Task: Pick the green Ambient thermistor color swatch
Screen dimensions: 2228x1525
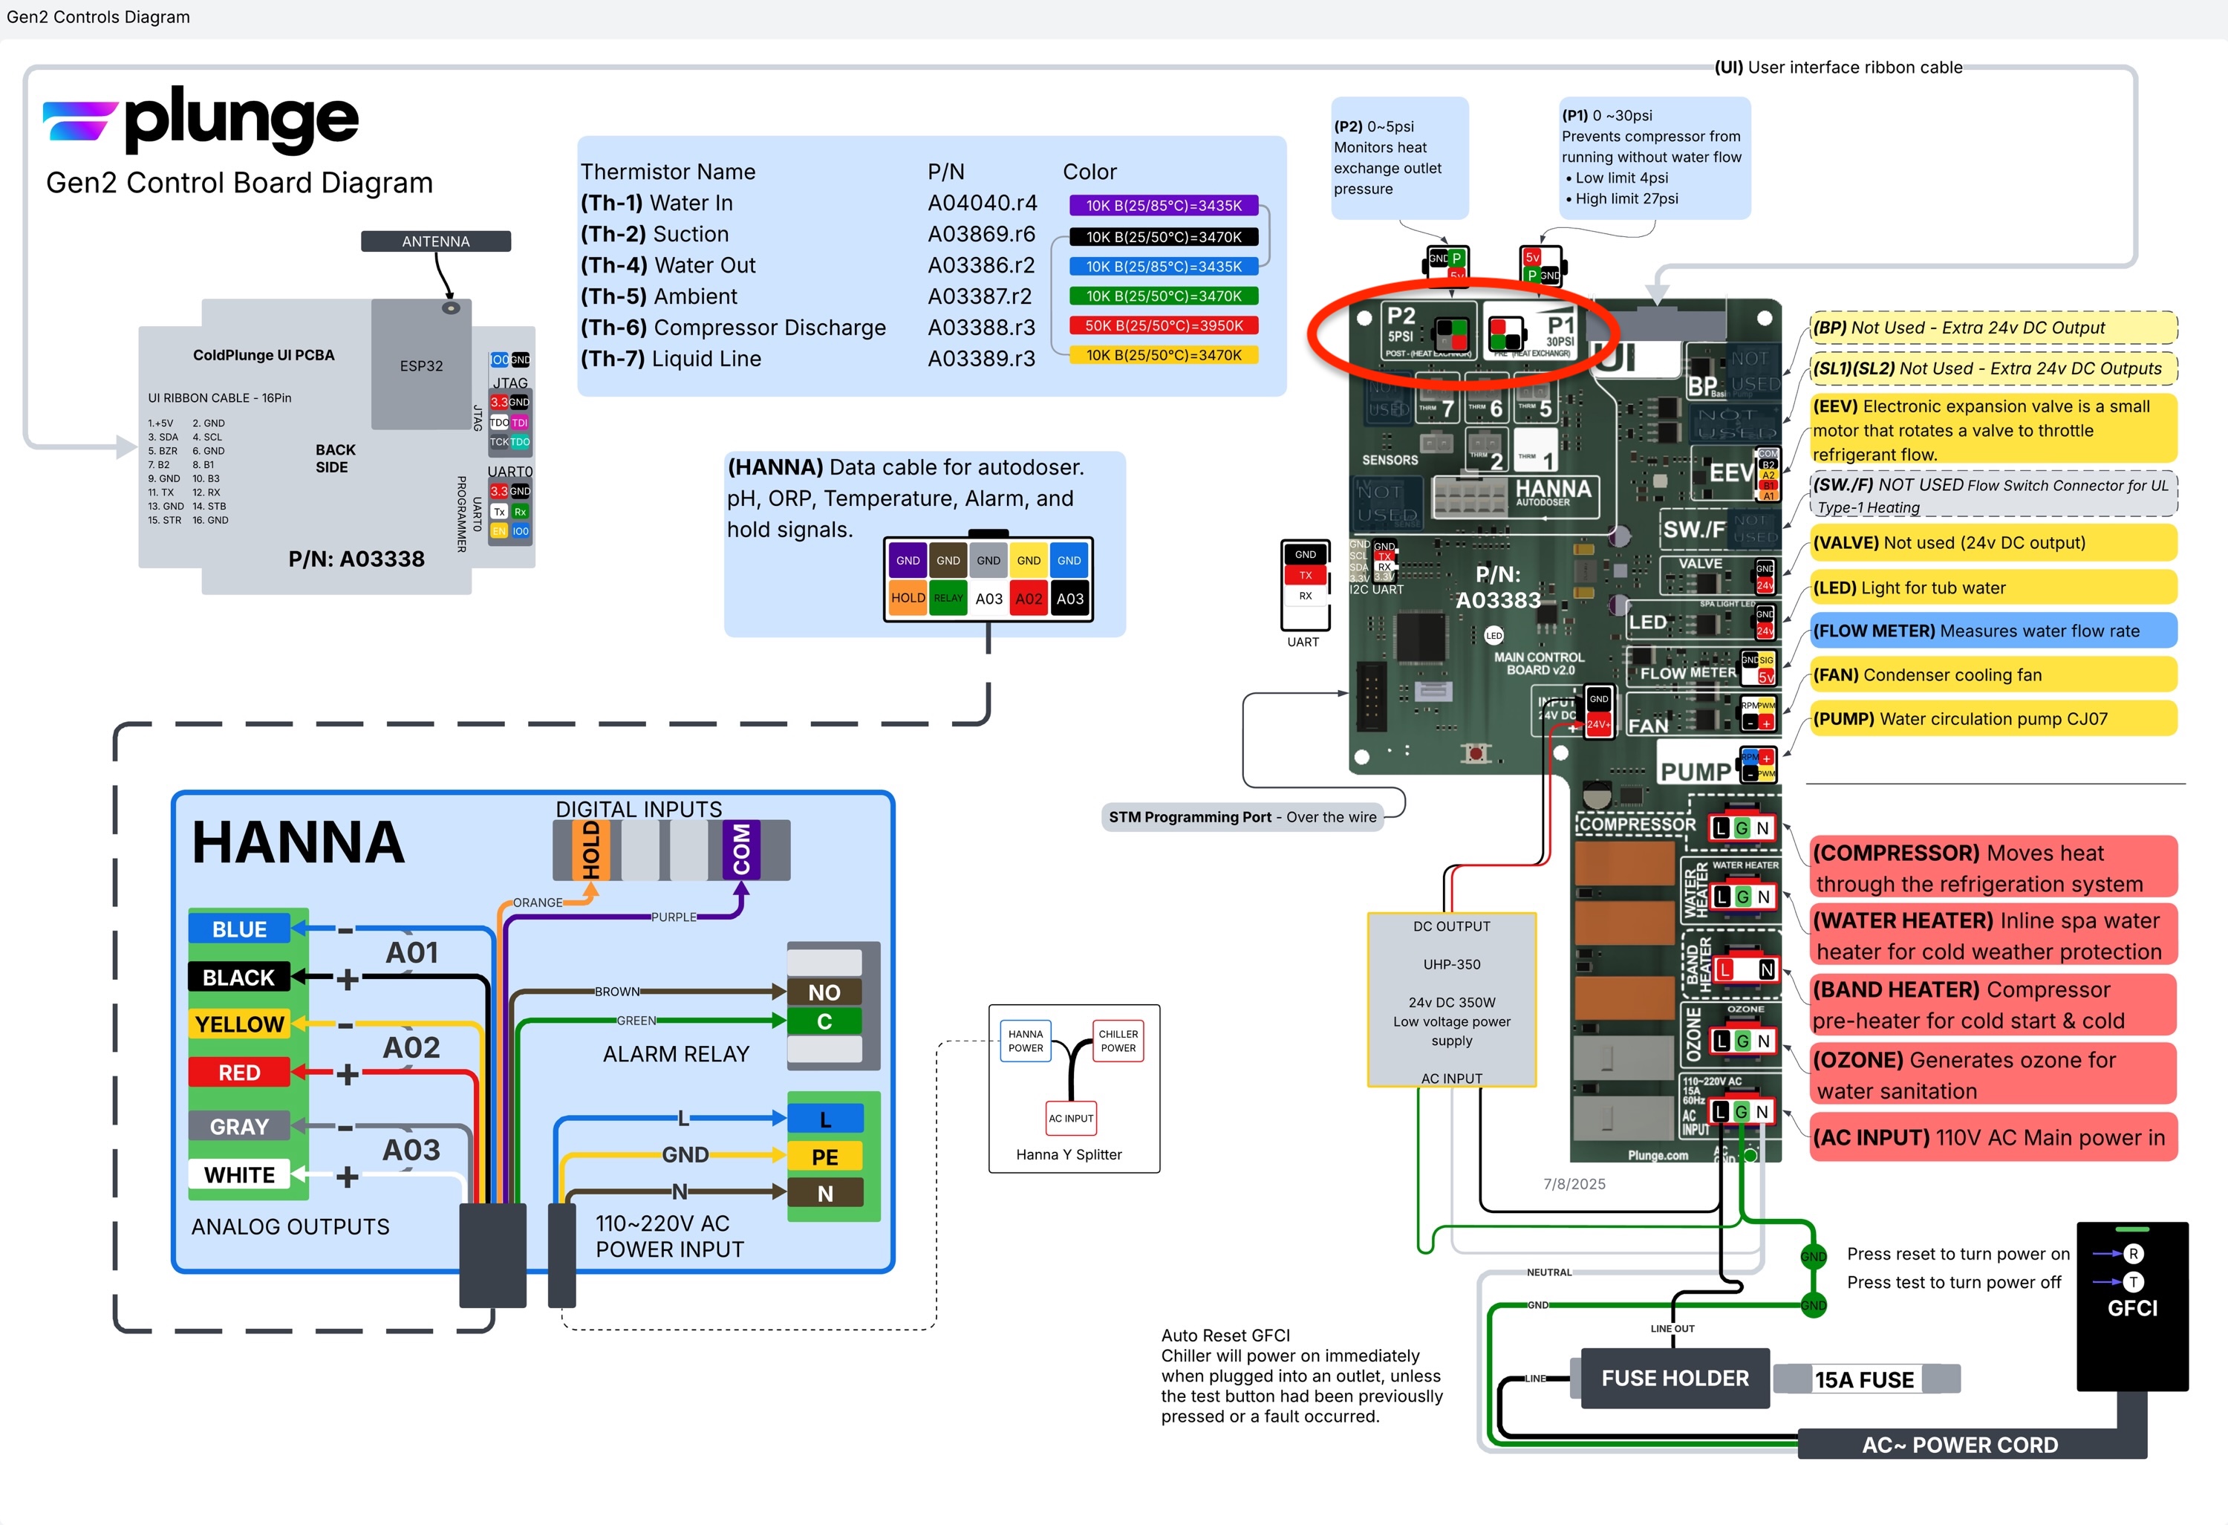Action: click(x=1164, y=296)
